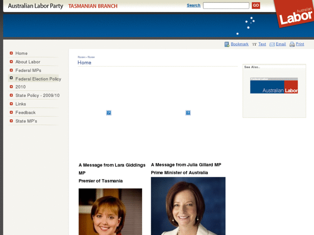Click the Email envelope icon
This screenshot has height=235, width=314.
(x=272, y=44)
